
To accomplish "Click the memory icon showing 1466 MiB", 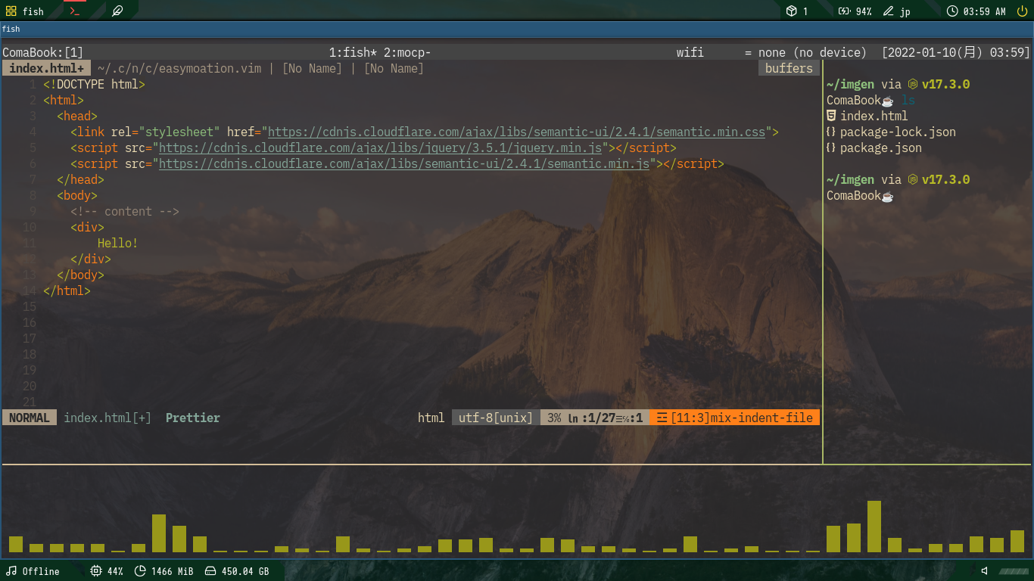I will (x=140, y=571).
